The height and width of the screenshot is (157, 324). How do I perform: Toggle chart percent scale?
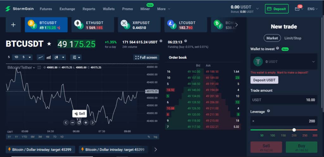coord(149,137)
